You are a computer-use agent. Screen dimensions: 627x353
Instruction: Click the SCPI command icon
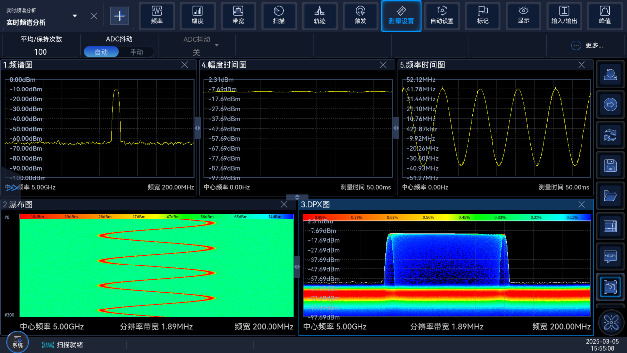point(611,256)
